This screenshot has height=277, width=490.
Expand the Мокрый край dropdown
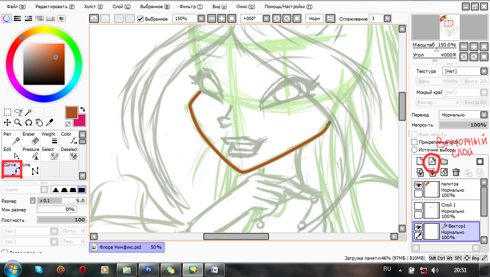click(x=484, y=92)
